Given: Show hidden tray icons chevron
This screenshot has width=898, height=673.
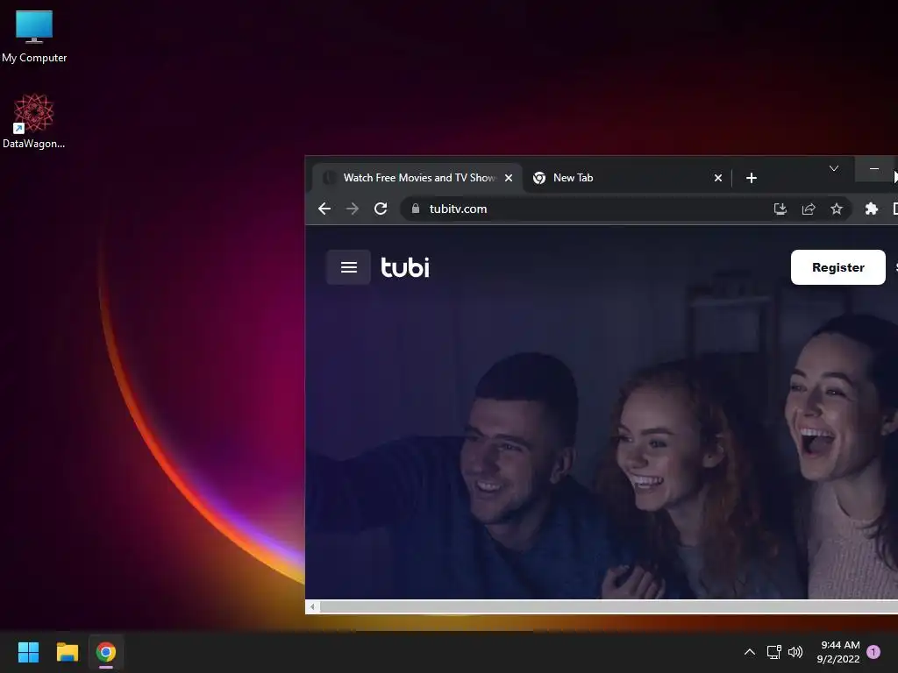Looking at the screenshot, I should pos(749,652).
